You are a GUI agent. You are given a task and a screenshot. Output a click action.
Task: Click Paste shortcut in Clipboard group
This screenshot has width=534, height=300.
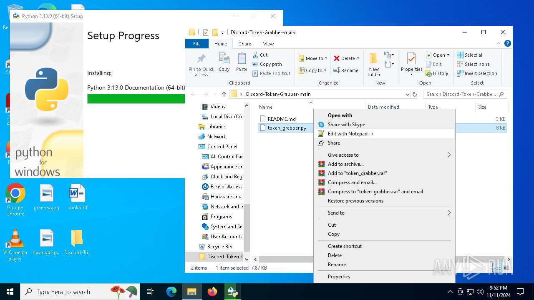pos(271,73)
